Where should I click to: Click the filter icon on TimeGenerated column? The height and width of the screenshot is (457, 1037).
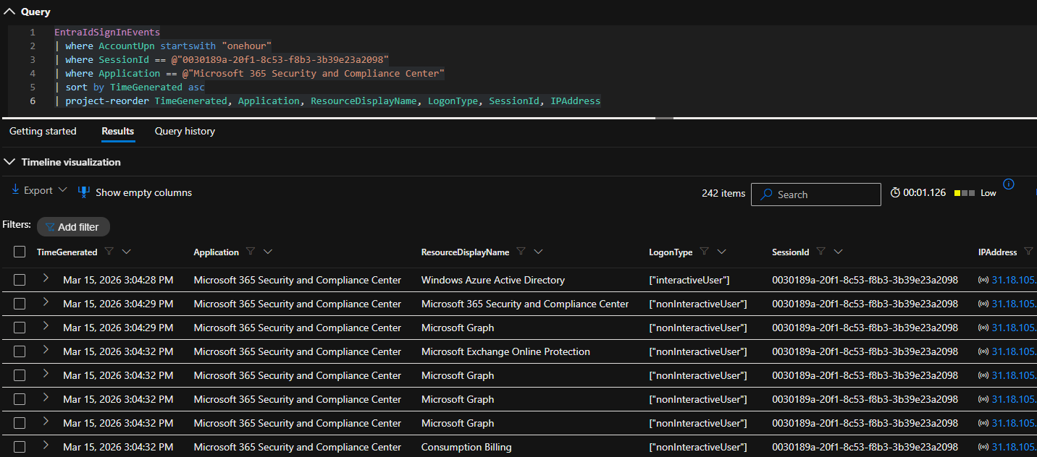108,251
